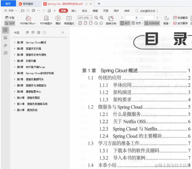The width and height of the screenshot is (192, 169).
Task: Zoom in on the document
Action: [x=101, y=18]
